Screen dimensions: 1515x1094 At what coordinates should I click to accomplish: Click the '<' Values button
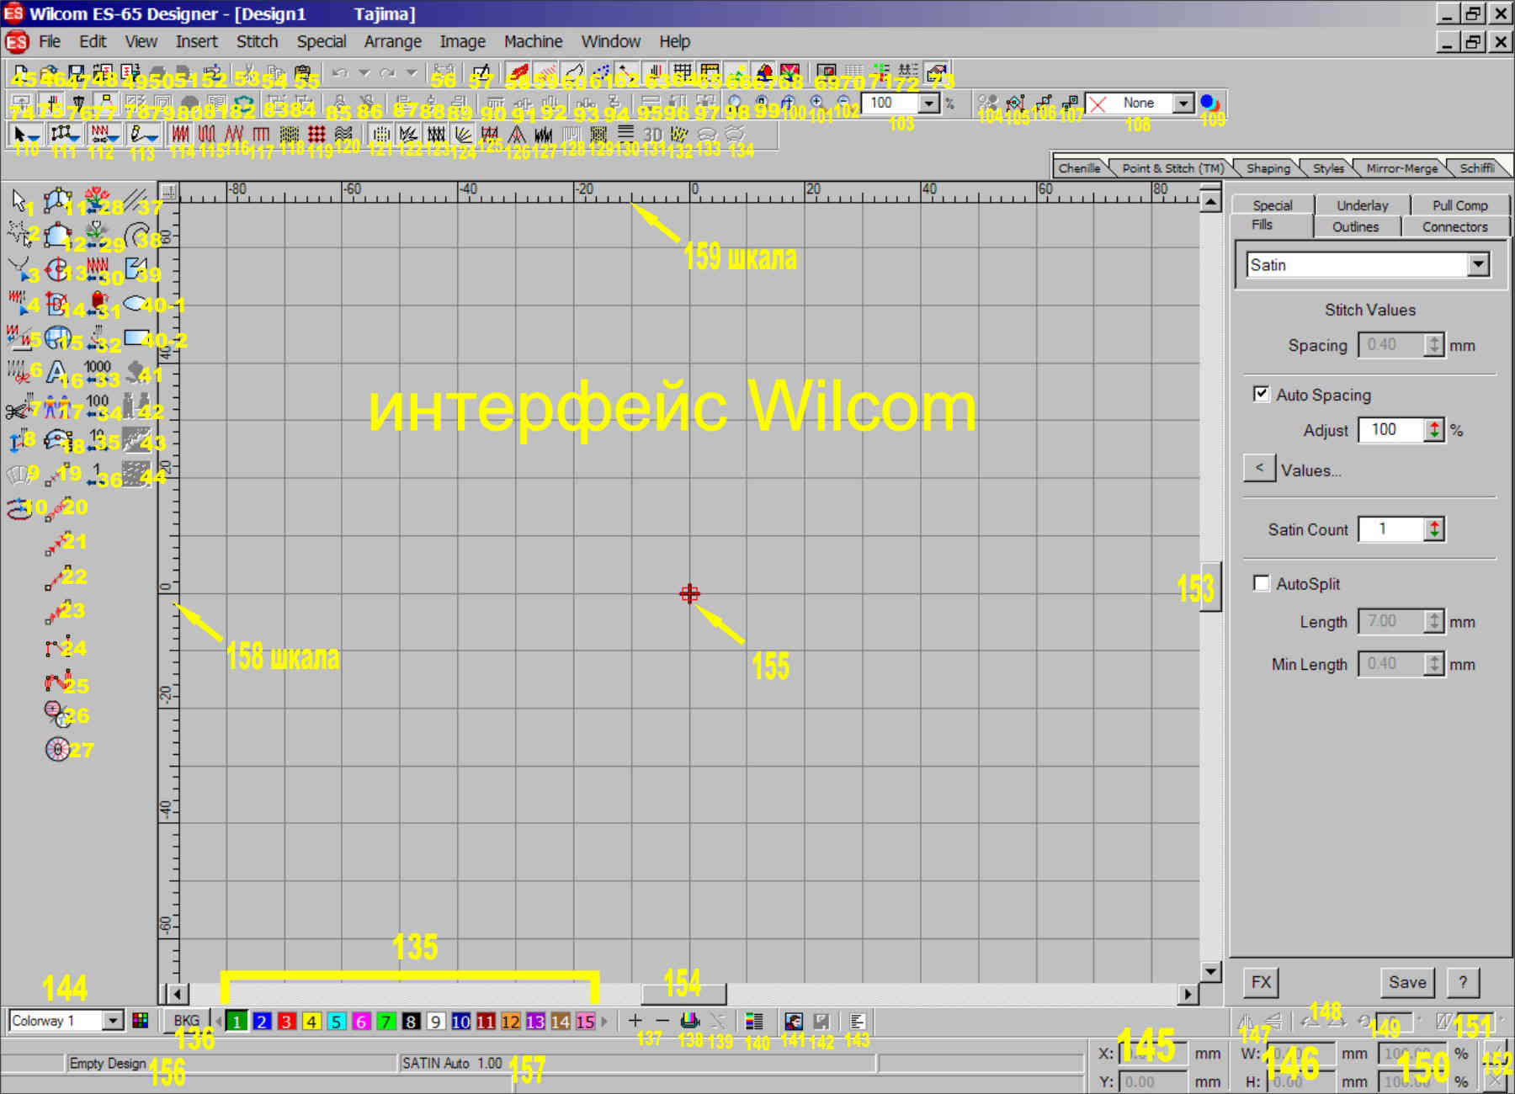[1259, 468]
